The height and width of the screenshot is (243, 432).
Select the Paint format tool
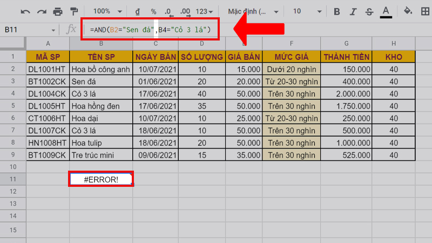pos(74,11)
